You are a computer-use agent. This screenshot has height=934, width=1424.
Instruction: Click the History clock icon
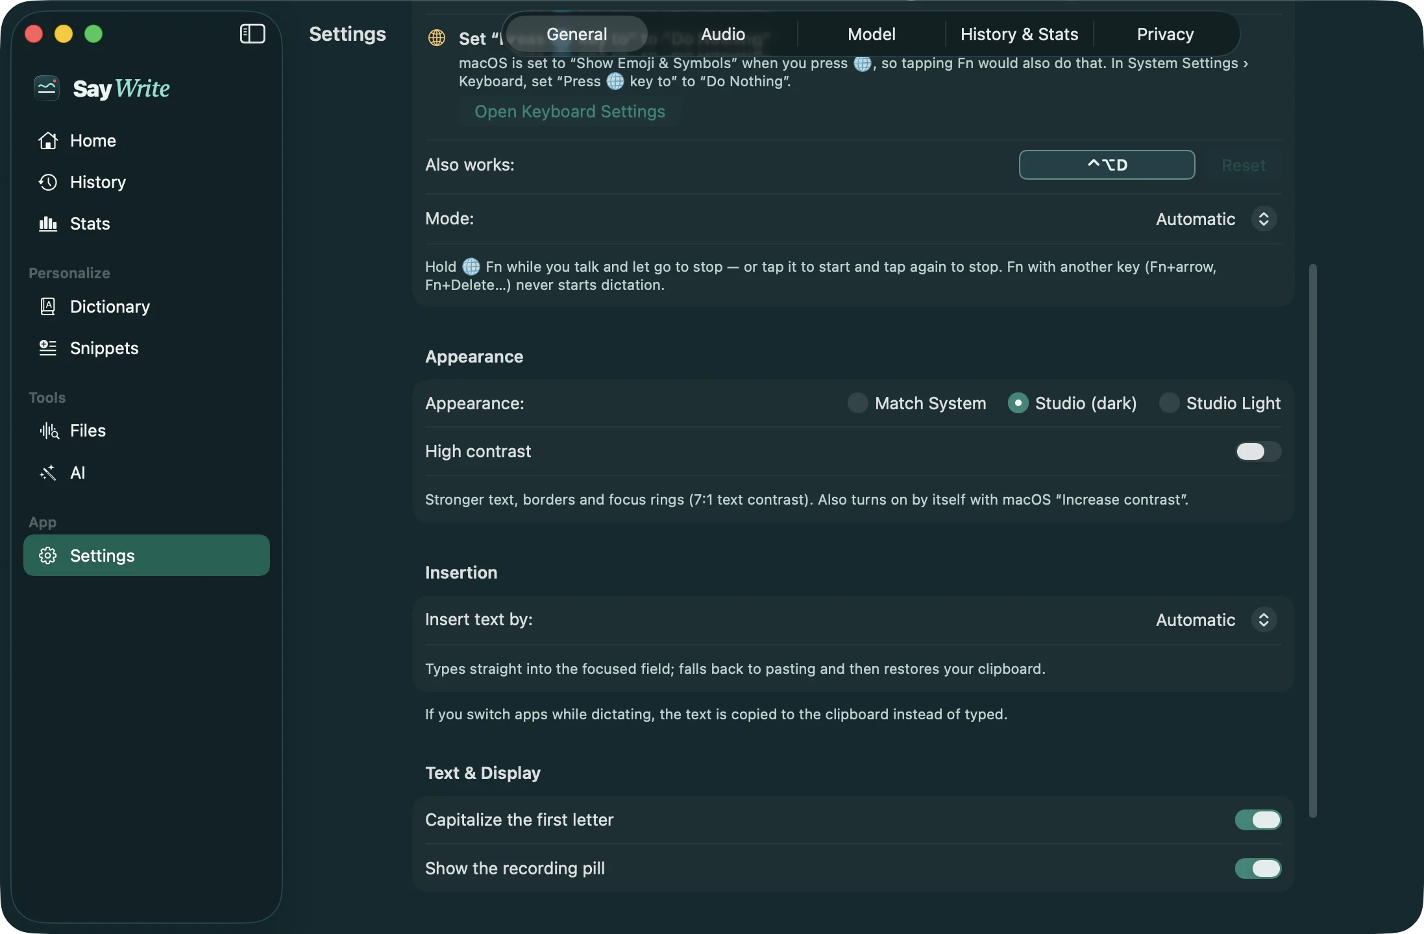(x=48, y=182)
